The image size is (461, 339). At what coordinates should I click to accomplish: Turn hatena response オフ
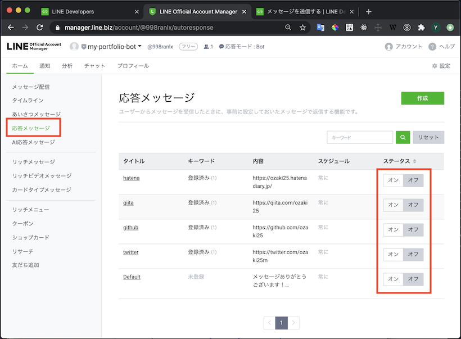click(x=413, y=180)
